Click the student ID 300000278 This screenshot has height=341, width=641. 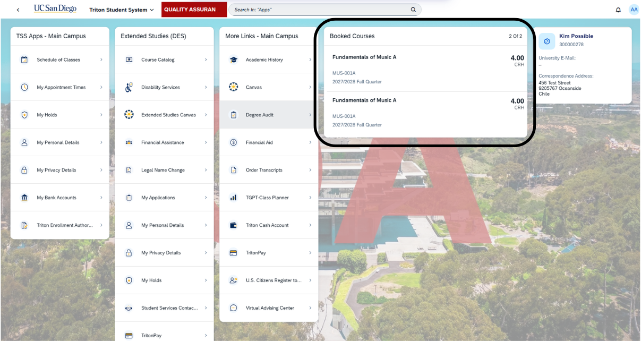[571, 45]
